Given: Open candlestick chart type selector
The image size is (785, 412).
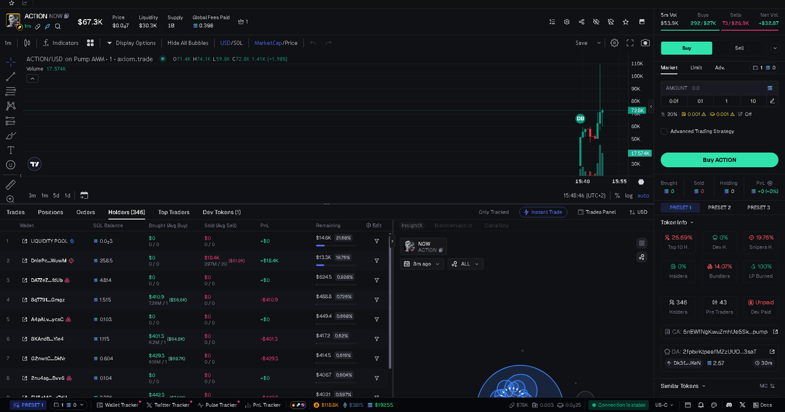Looking at the screenshot, I should [x=27, y=43].
